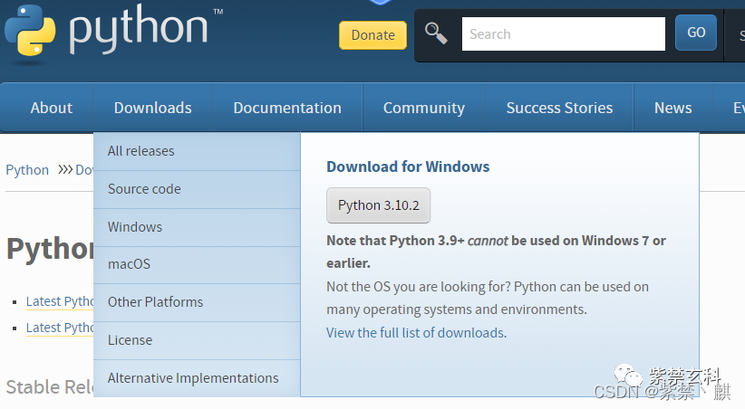Select License in Downloads dropdown

197,340
